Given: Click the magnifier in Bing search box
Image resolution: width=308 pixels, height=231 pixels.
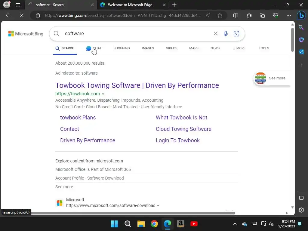Looking at the screenshot, I should tap(56, 34).
